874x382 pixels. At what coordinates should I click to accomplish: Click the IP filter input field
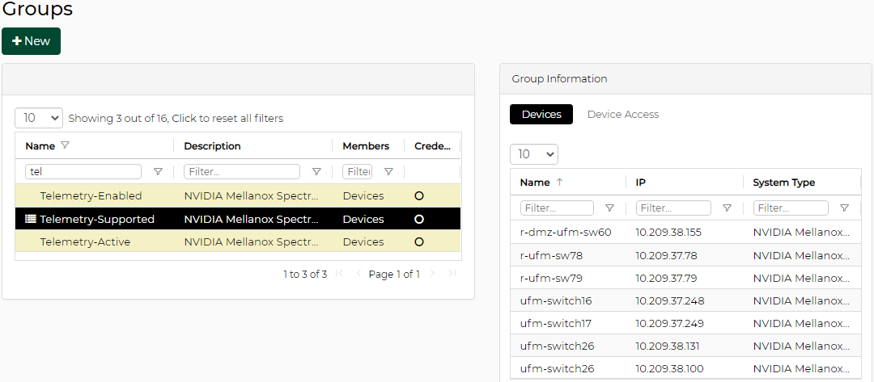point(673,208)
